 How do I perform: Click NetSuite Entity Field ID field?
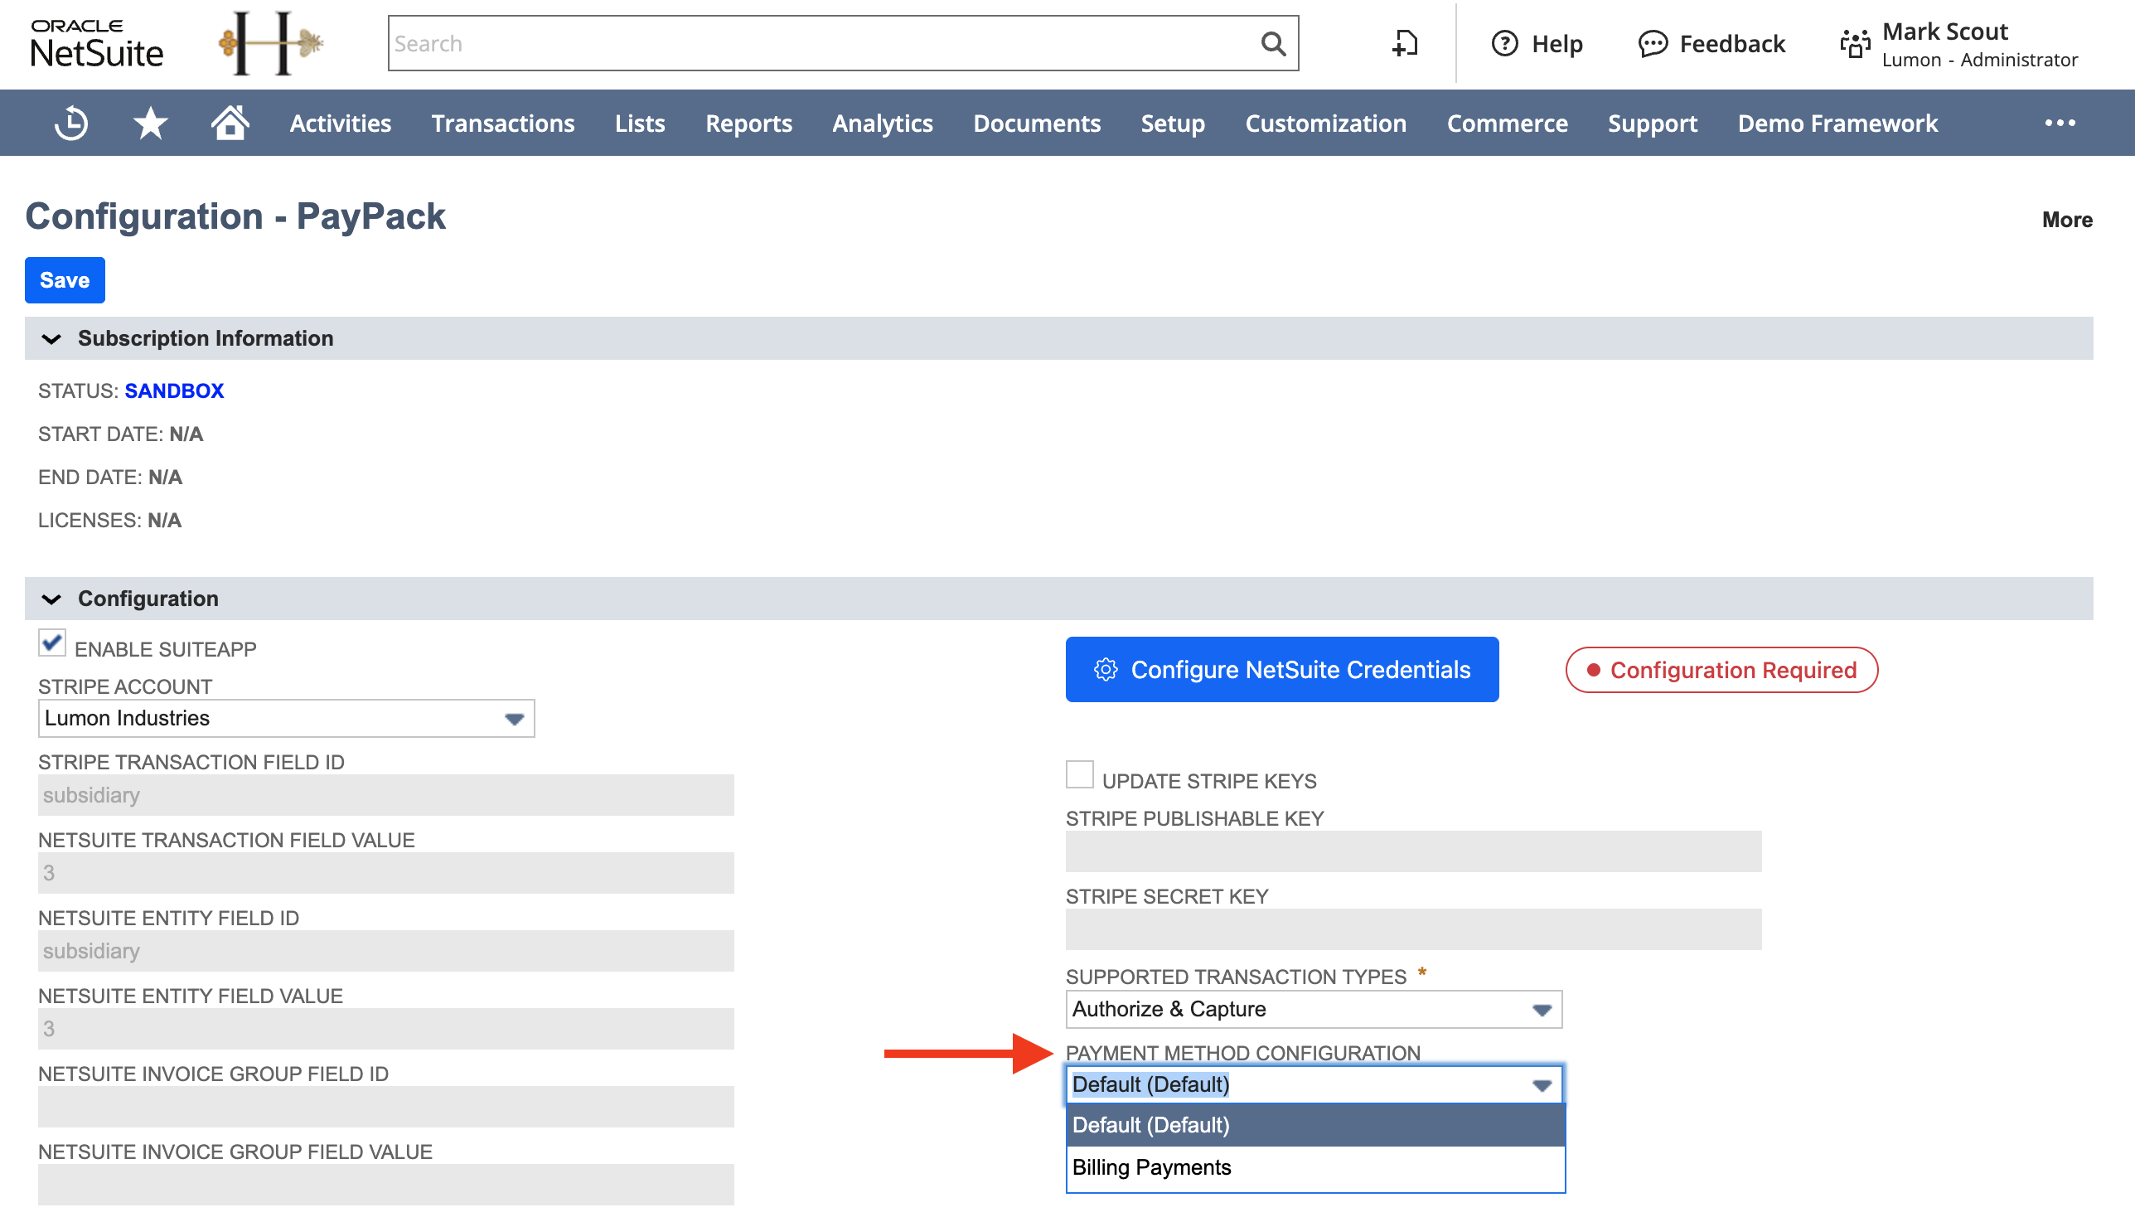(386, 952)
